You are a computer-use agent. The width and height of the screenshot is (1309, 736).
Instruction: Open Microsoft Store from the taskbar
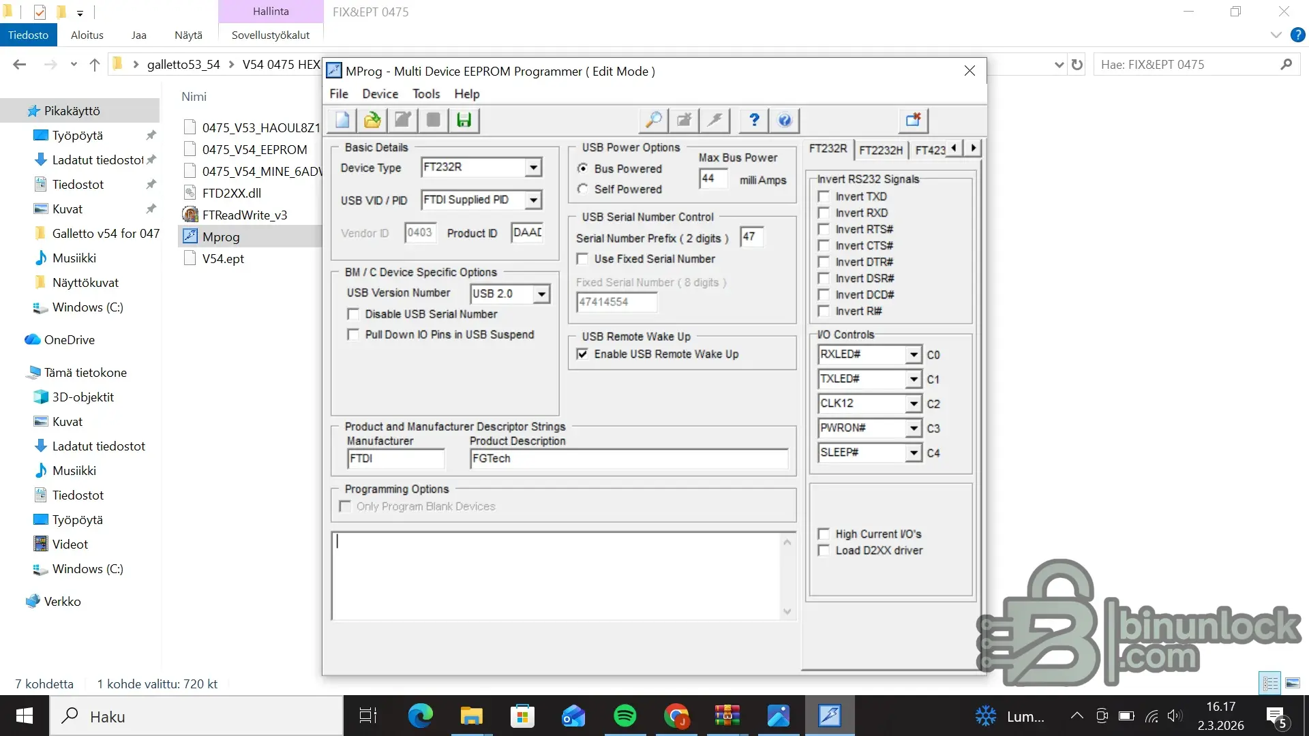(522, 716)
